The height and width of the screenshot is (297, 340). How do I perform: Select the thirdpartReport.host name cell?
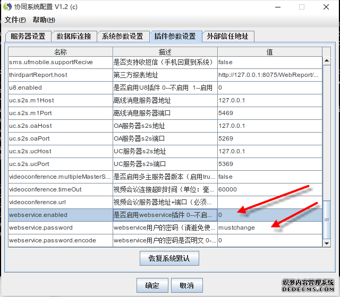click(61, 75)
